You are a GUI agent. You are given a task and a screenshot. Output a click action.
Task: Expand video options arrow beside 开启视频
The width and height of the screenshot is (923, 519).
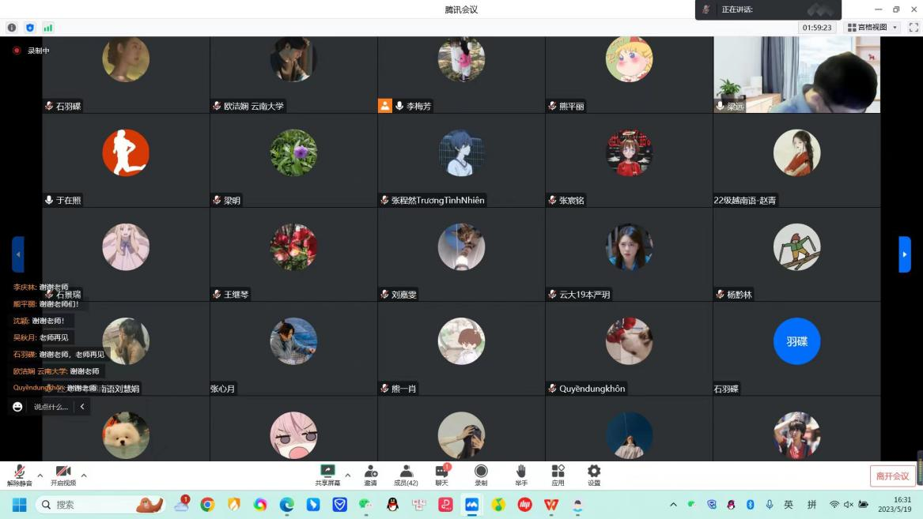coord(84,476)
